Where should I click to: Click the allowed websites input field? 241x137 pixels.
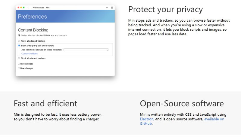tap(86, 50)
